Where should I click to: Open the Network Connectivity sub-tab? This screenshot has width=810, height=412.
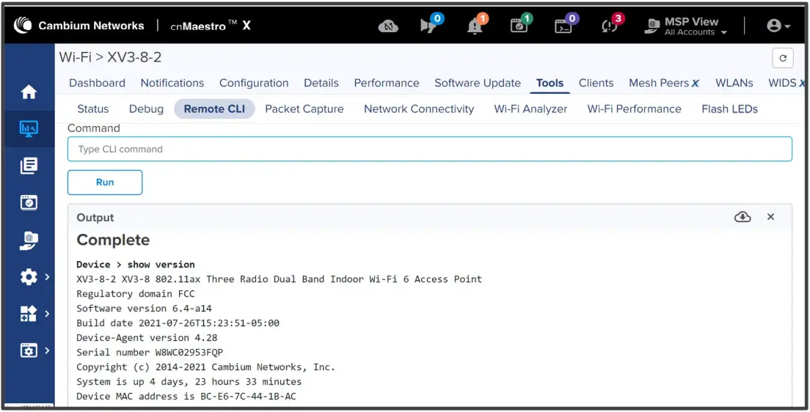(x=419, y=109)
